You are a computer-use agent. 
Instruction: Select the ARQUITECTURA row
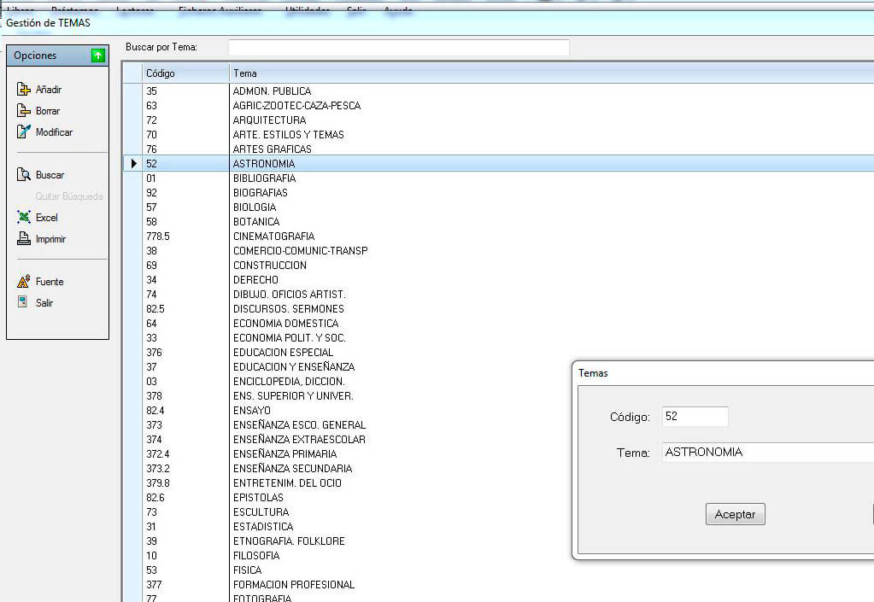coord(269,120)
